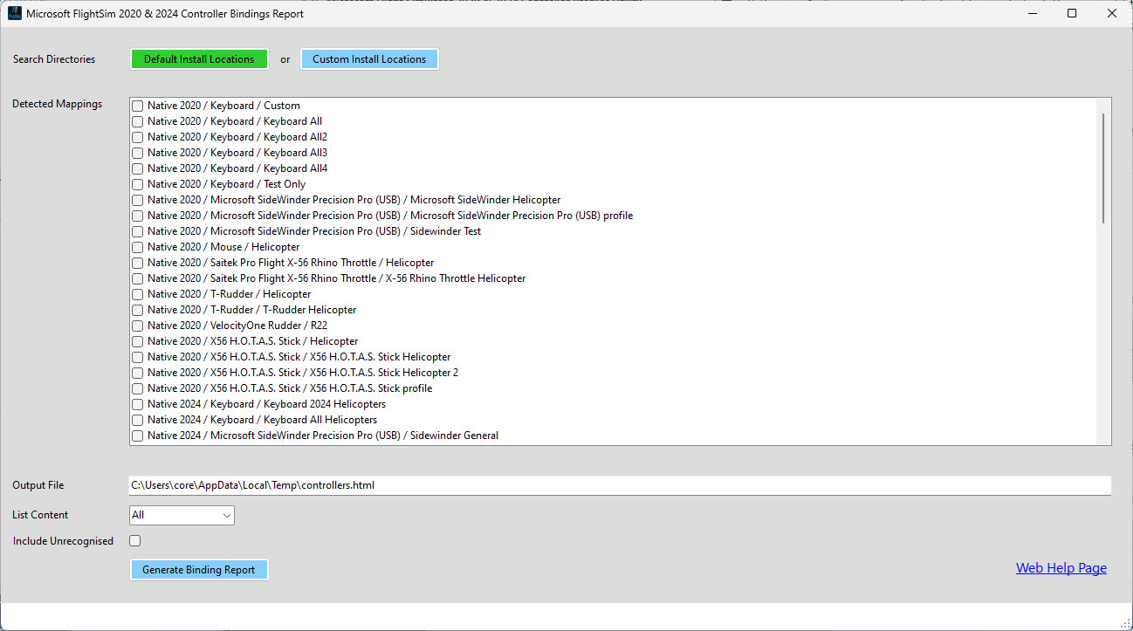Image resolution: width=1133 pixels, height=631 pixels.
Task: Check the "Microsoft SideWinder Helicopter" mapping
Action: 138,200
